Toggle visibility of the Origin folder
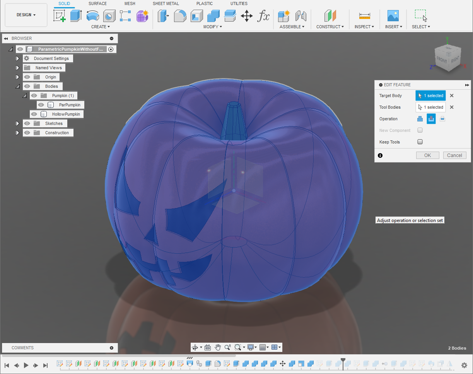473x374 pixels. coord(27,77)
